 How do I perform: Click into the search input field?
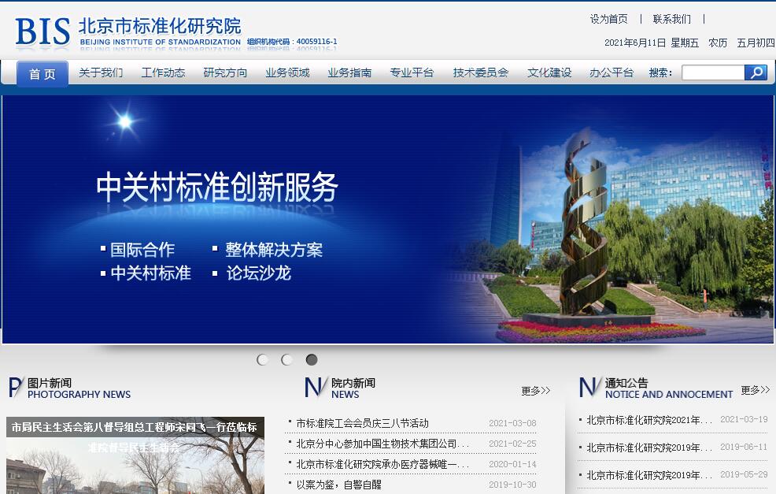point(712,72)
